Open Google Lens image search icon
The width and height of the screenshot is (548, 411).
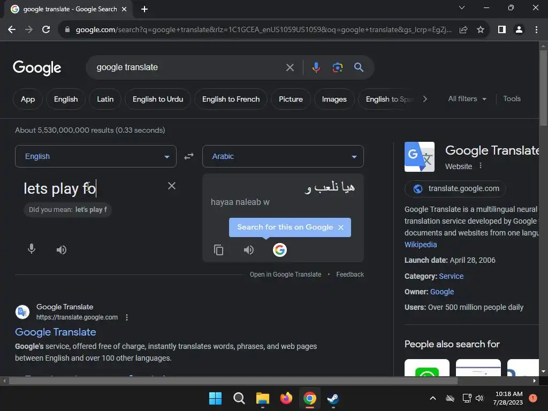pyautogui.click(x=337, y=67)
